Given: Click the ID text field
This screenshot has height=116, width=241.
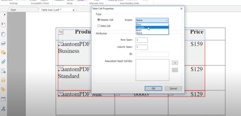Looking at the screenshot, I should pos(152,54).
